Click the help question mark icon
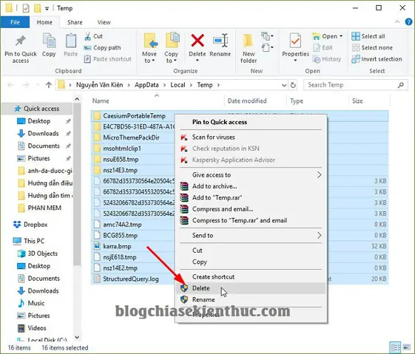 tap(408, 22)
